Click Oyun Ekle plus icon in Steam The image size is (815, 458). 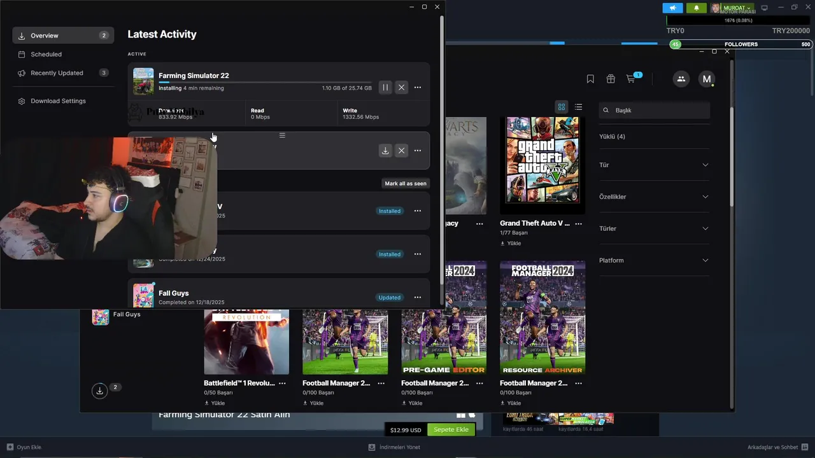click(10, 447)
